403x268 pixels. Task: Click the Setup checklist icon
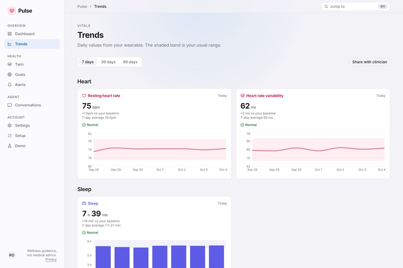(x=9, y=136)
